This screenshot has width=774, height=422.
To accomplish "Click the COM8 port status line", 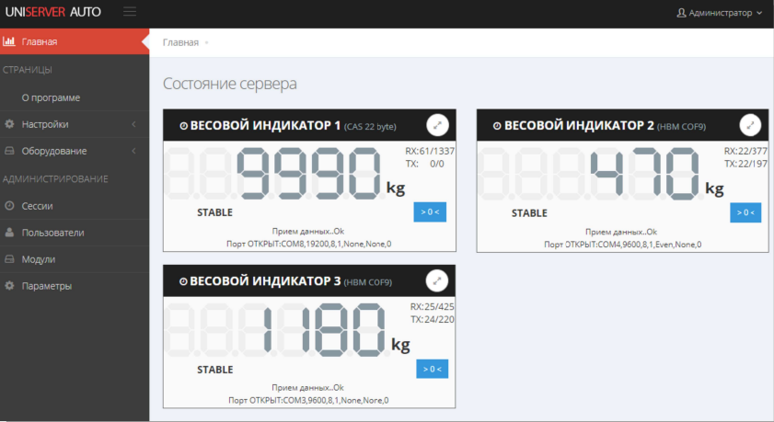I will click(309, 244).
